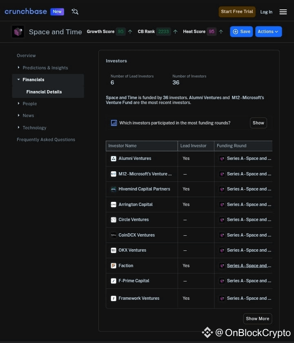Click the Heat Score value 95
Screen dimensions: 294x343
pyautogui.click(x=212, y=32)
